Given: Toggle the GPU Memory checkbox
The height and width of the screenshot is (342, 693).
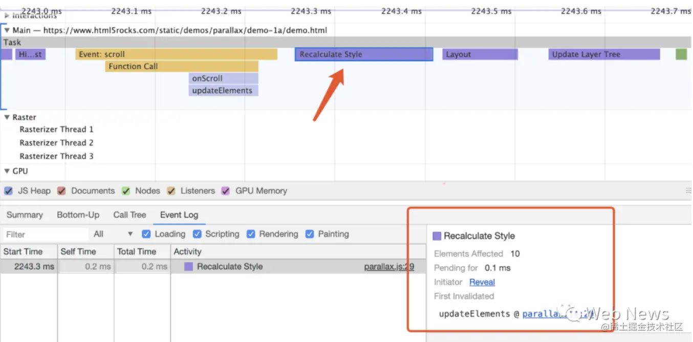Looking at the screenshot, I should [x=226, y=191].
